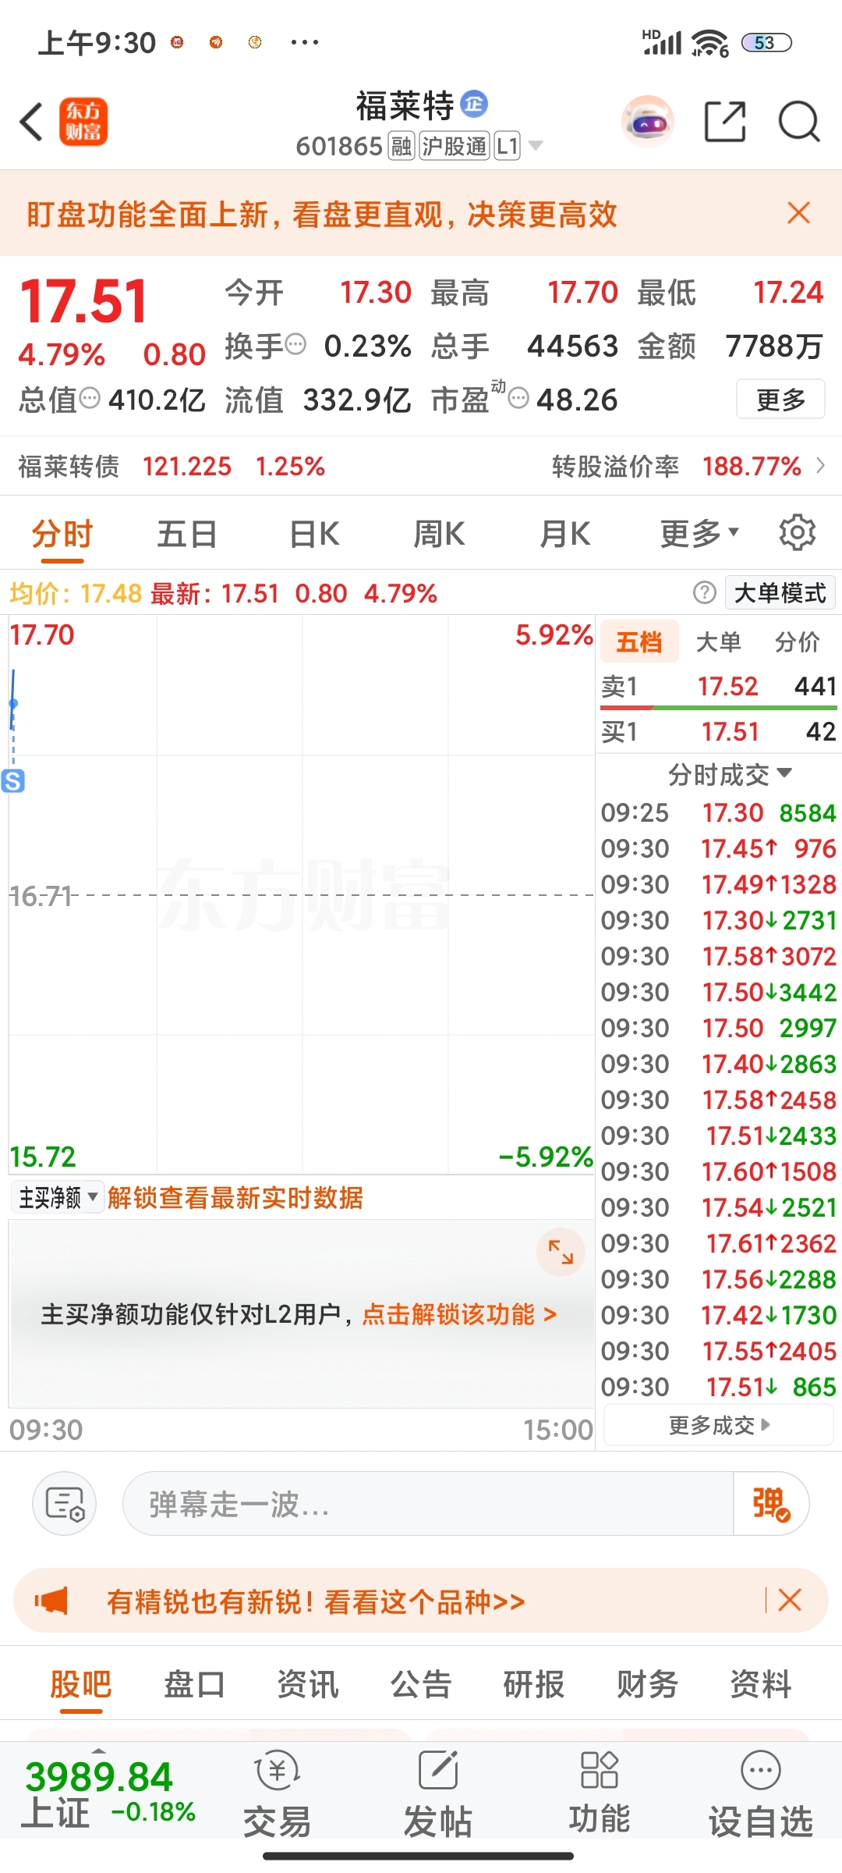This screenshot has width=842, height=1873.
Task: Switch to the 资料 tab
Action: coord(761,1684)
